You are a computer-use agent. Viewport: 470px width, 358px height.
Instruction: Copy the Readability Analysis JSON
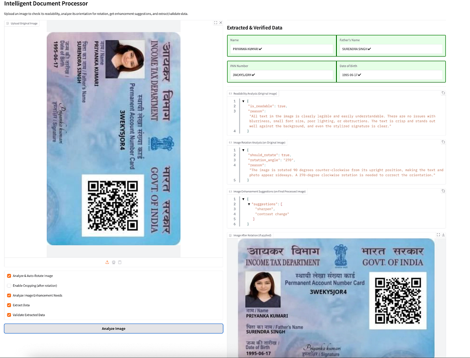point(443,93)
